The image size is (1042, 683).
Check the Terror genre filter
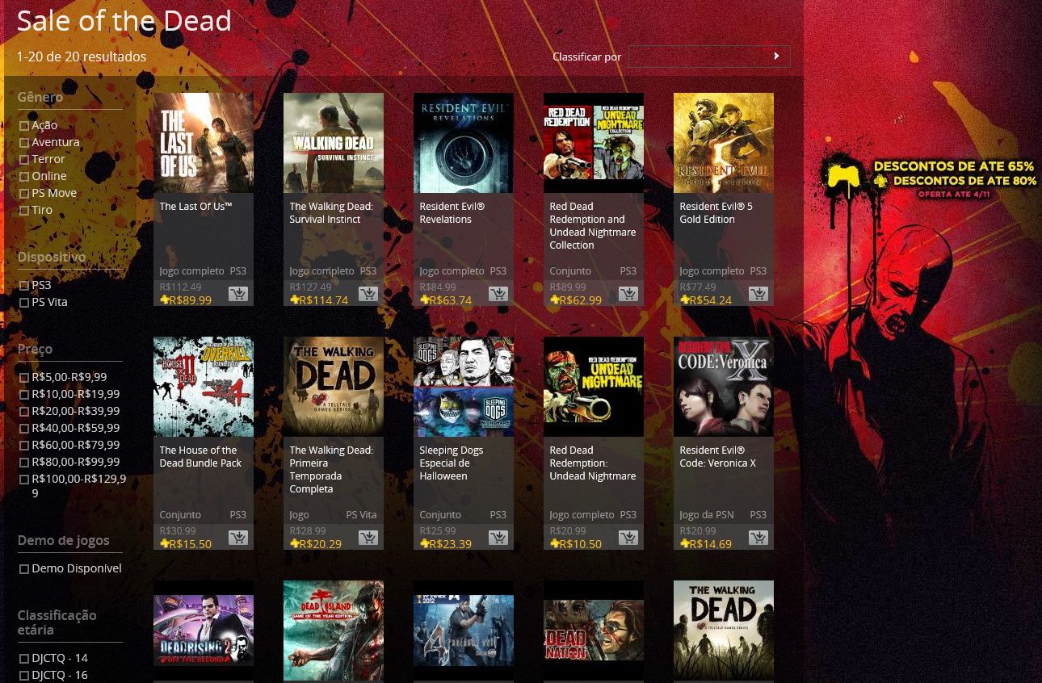click(x=24, y=160)
